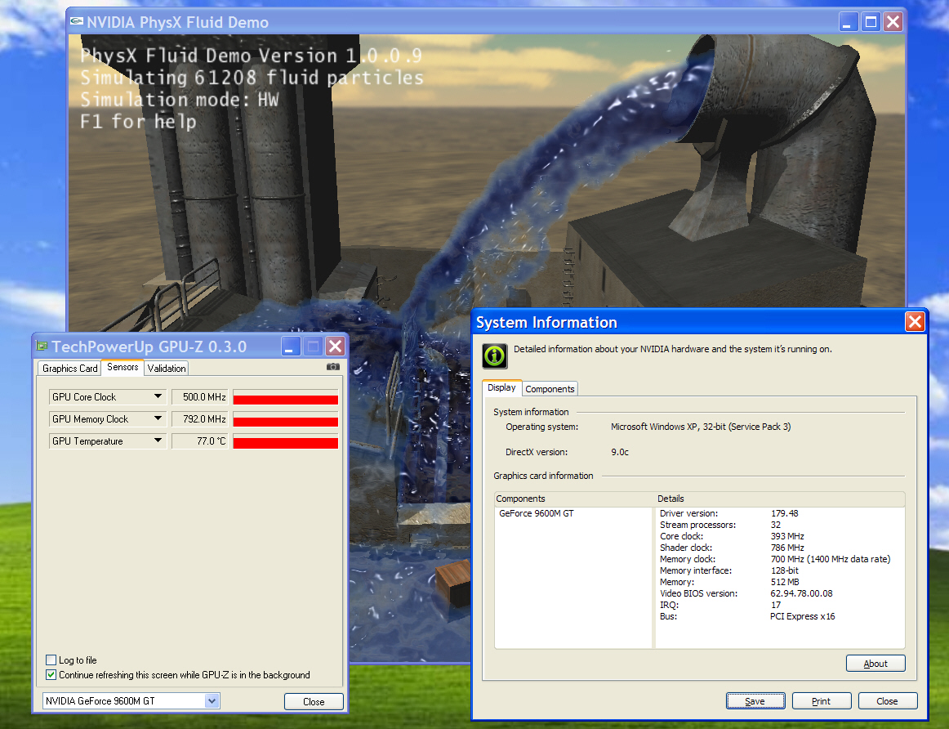Maximize the PhysX Fluid Demo window
This screenshot has width=949, height=729.
pos(871,22)
